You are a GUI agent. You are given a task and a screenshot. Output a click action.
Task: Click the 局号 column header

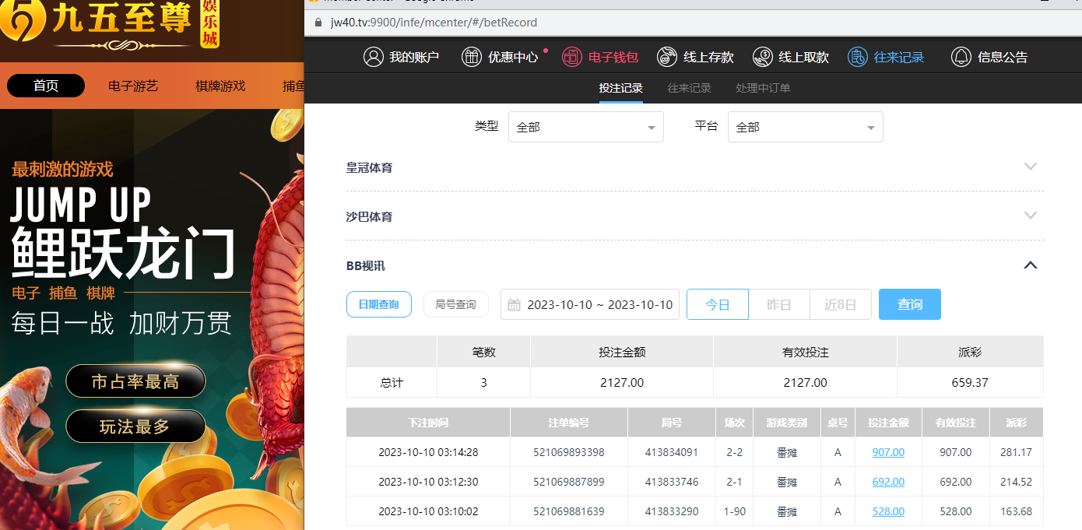click(x=672, y=423)
